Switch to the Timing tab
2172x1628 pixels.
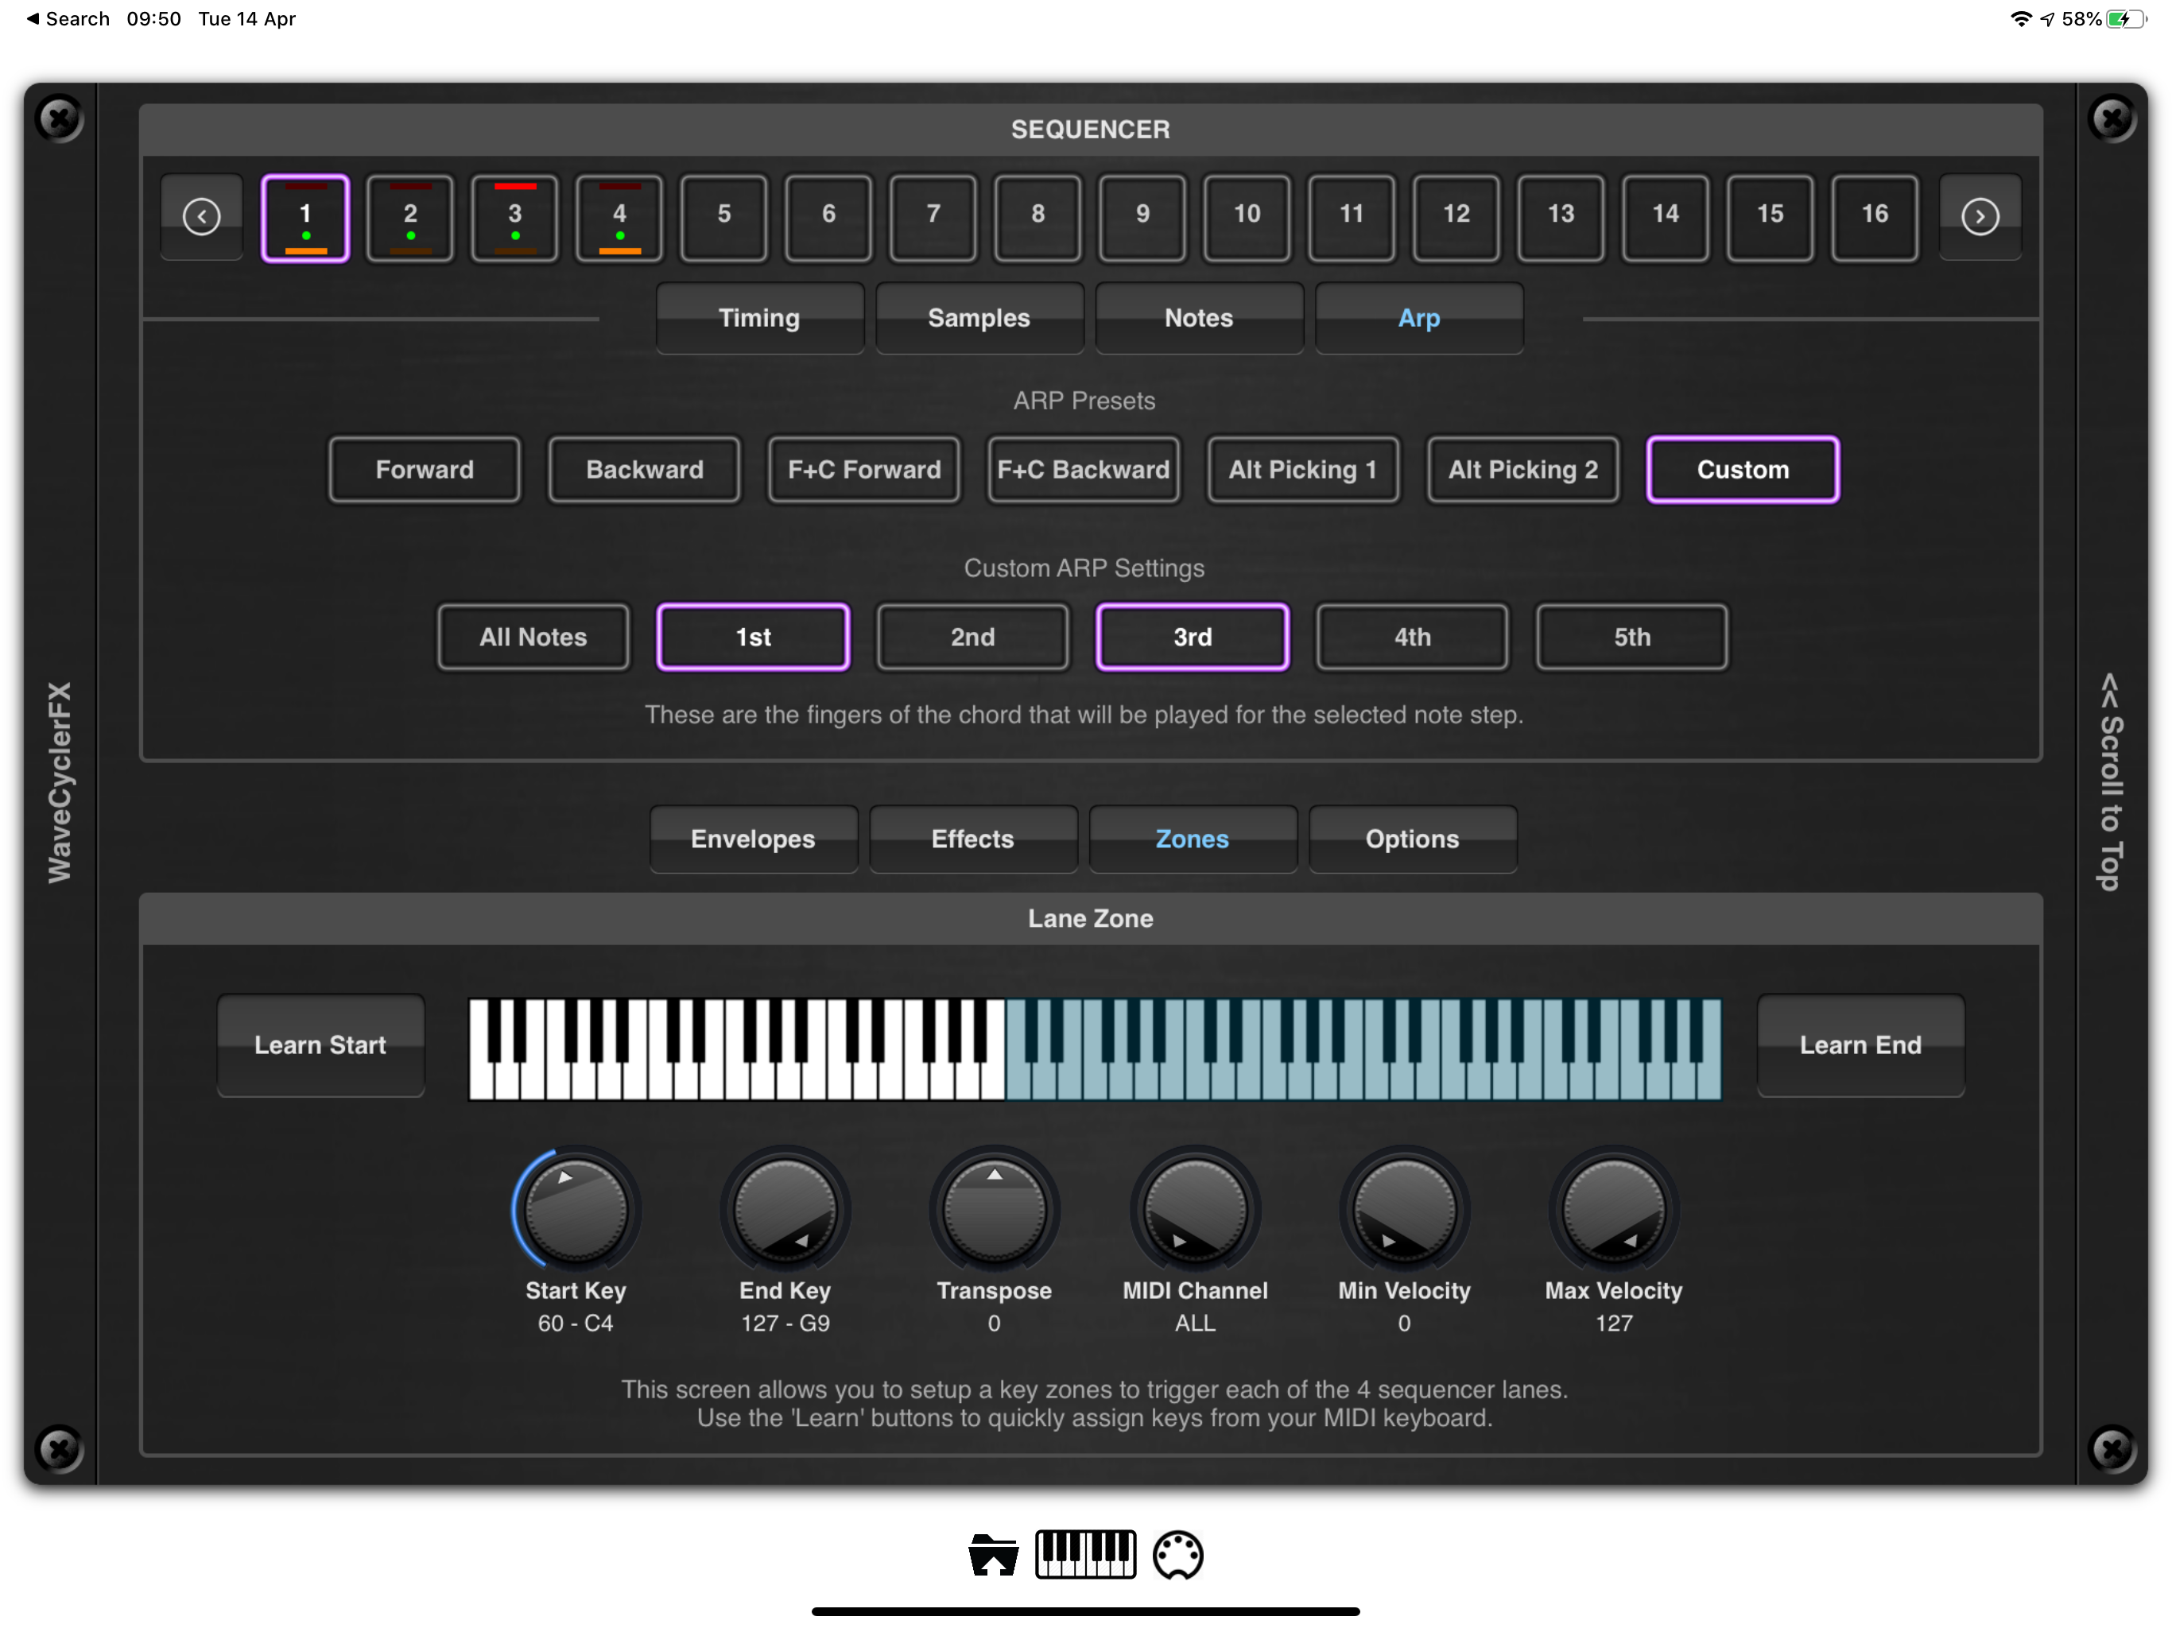pyautogui.click(x=759, y=318)
